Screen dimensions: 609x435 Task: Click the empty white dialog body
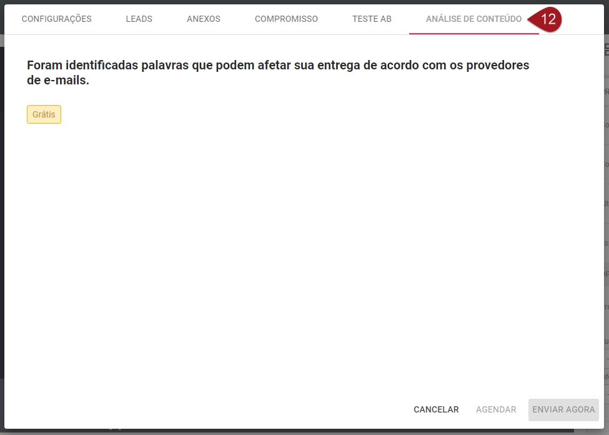coord(300,250)
